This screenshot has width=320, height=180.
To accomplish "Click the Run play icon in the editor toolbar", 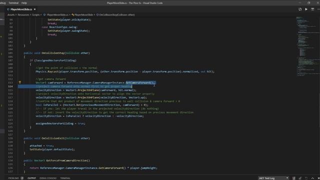I will (x=306, y=9).
